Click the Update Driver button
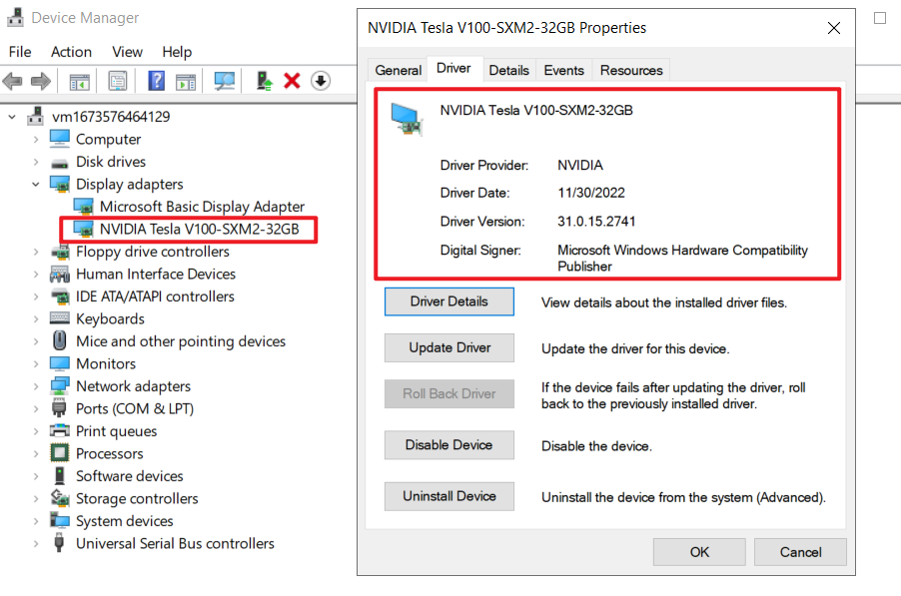 point(450,348)
